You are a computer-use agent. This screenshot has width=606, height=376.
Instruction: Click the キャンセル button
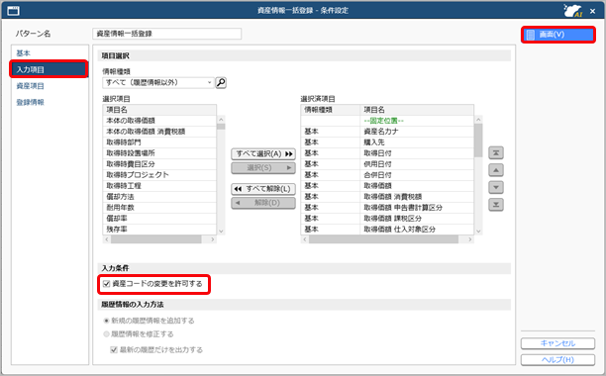pos(557,343)
